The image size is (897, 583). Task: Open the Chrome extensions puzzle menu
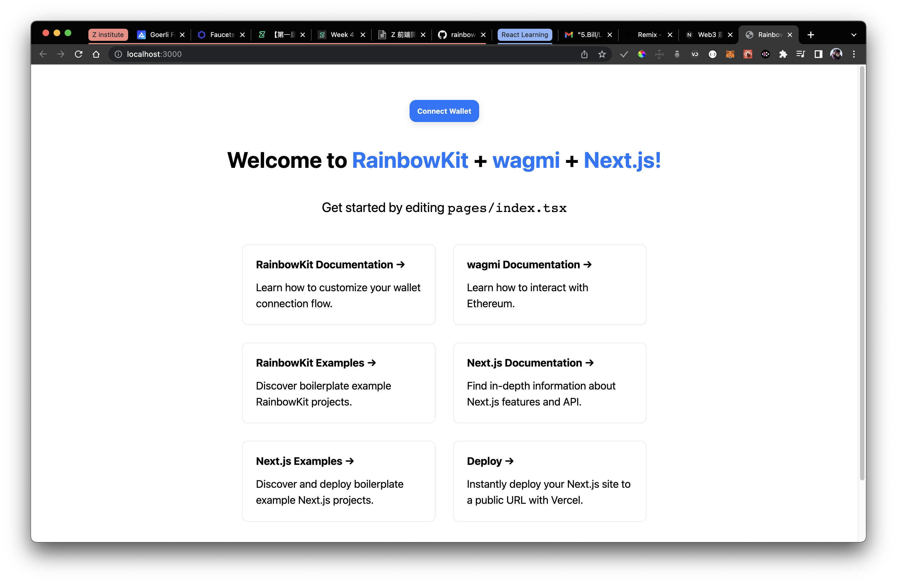coord(783,54)
